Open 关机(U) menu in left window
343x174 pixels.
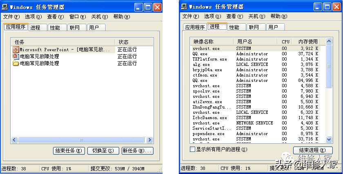(100, 17)
